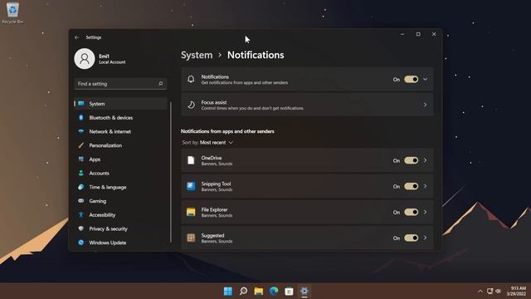The height and width of the screenshot is (299, 531).
Task: Click the bell icon in Notifications row
Action: coord(191,80)
